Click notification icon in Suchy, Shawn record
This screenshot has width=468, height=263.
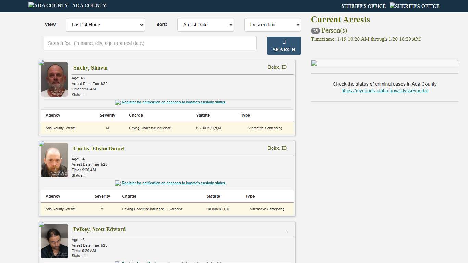coord(118,102)
